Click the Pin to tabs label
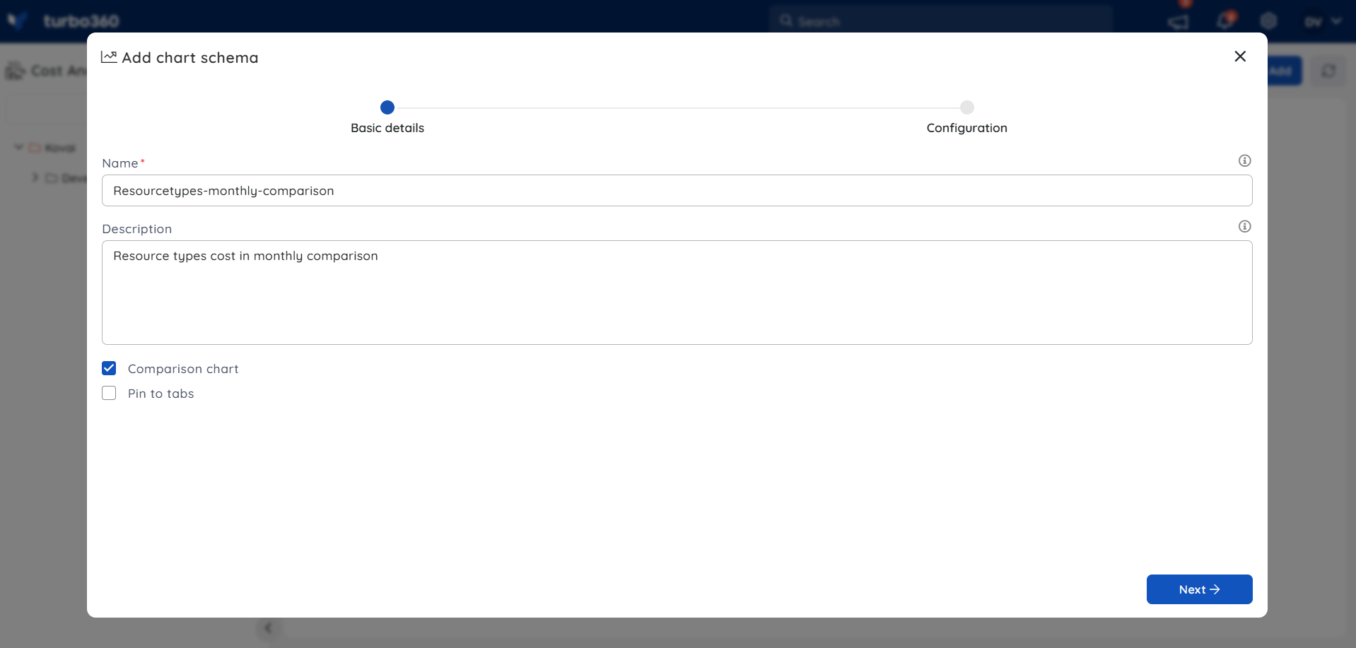The image size is (1356, 648). tap(160, 394)
